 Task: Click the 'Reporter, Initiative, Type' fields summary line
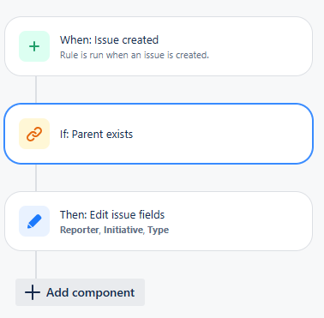pos(114,230)
